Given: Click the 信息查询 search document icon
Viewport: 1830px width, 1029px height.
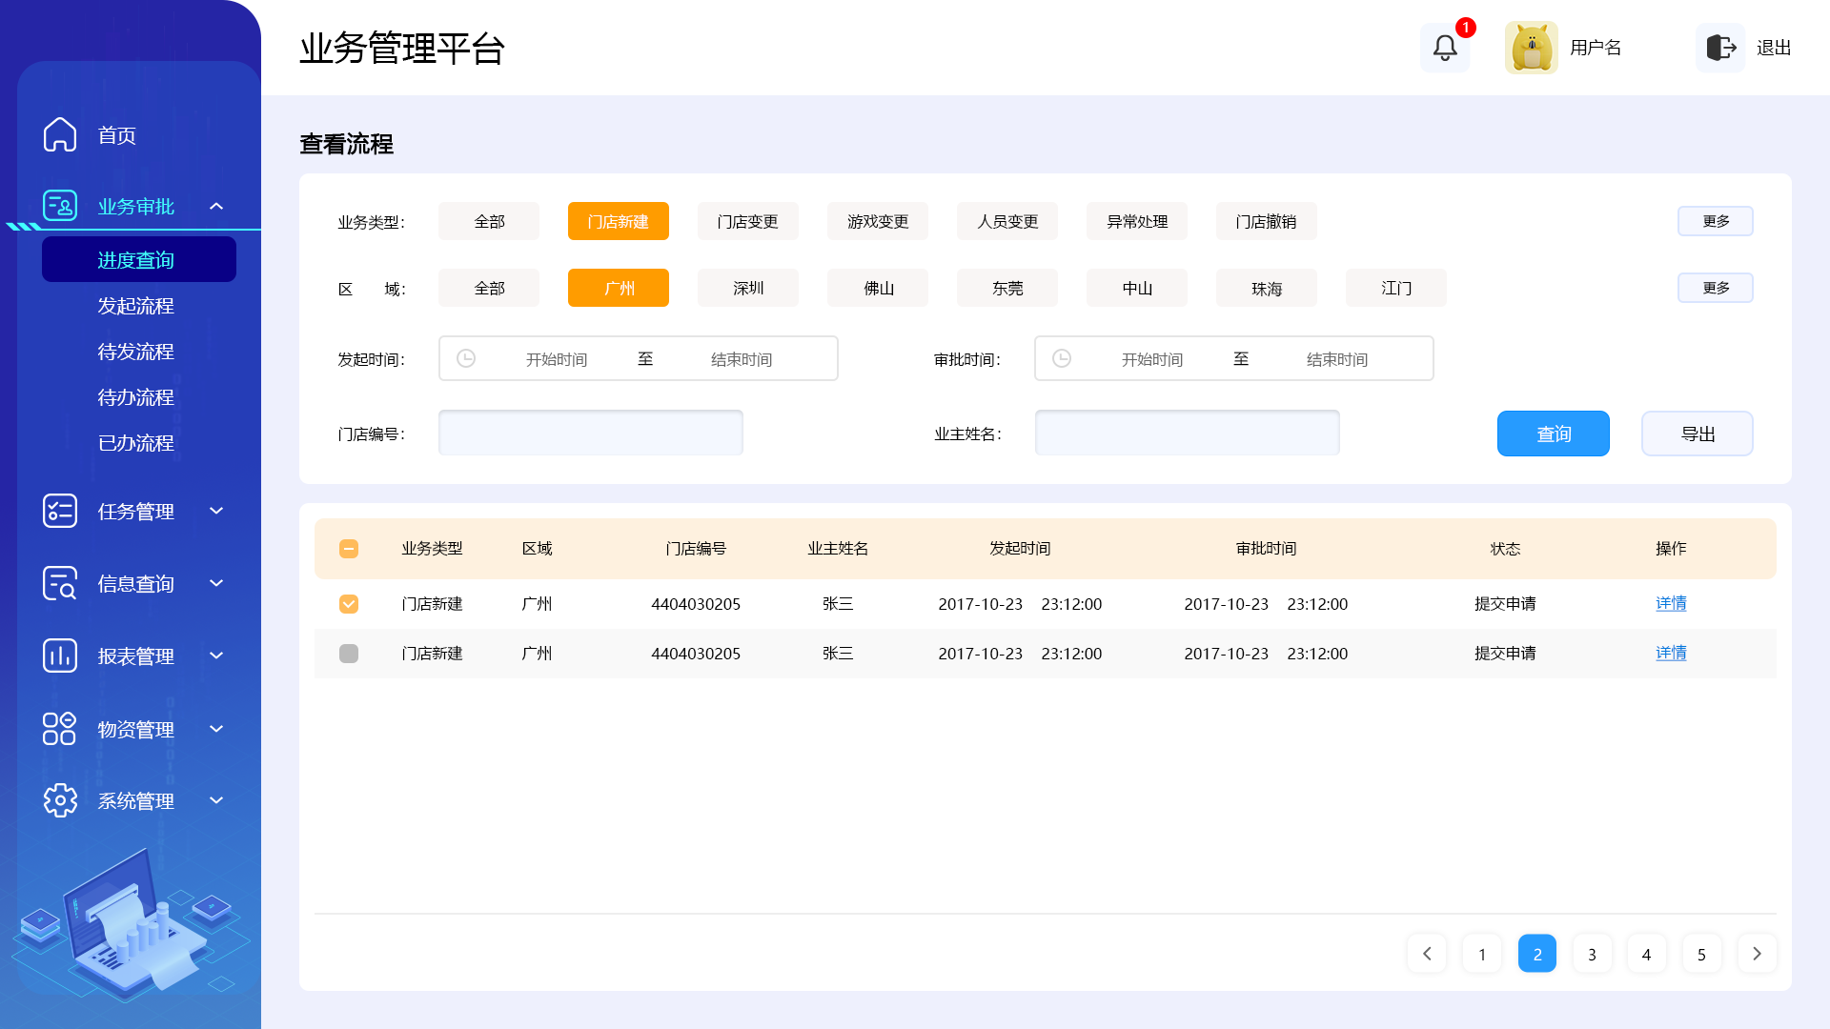Looking at the screenshot, I should tap(60, 583).
